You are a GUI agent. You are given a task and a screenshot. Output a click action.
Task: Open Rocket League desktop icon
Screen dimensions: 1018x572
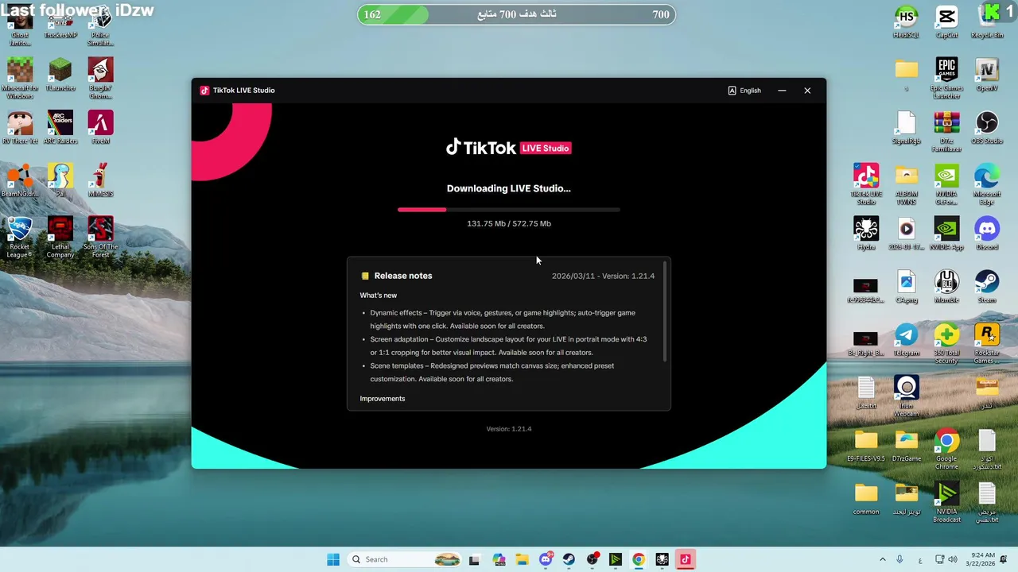point(20,238)
